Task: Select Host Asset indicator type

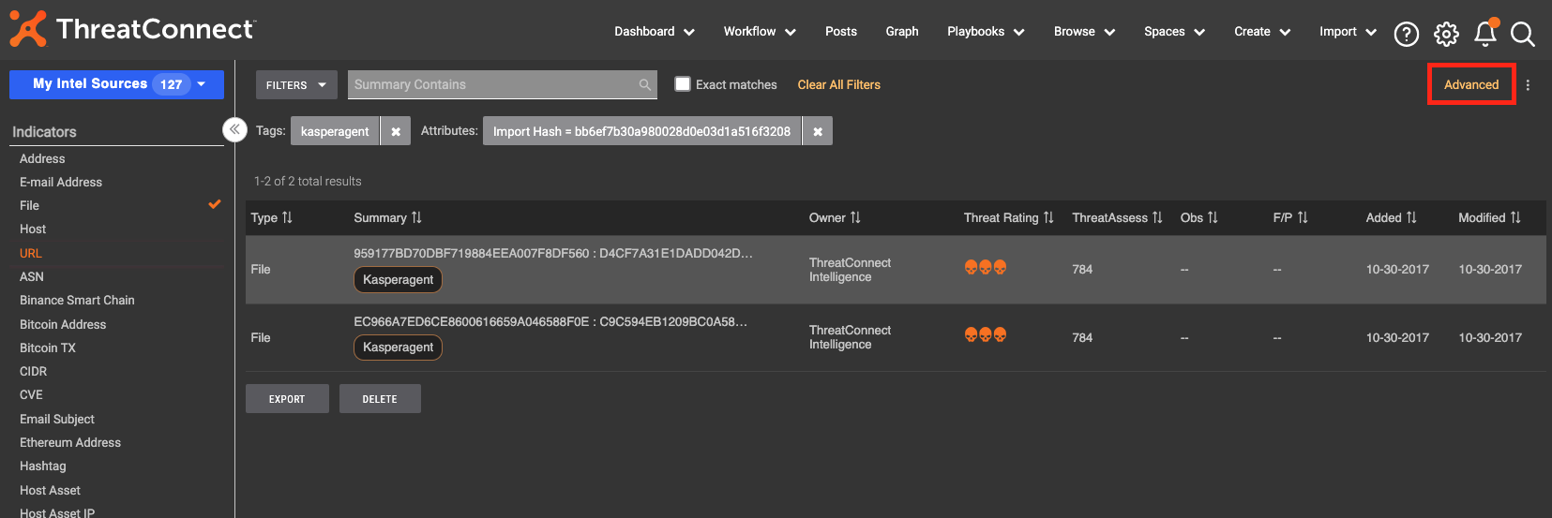Action: click(50, 490)
